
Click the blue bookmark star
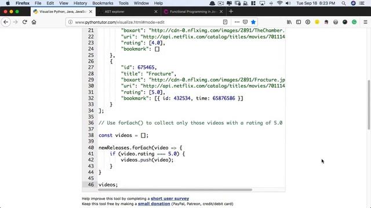253,22
